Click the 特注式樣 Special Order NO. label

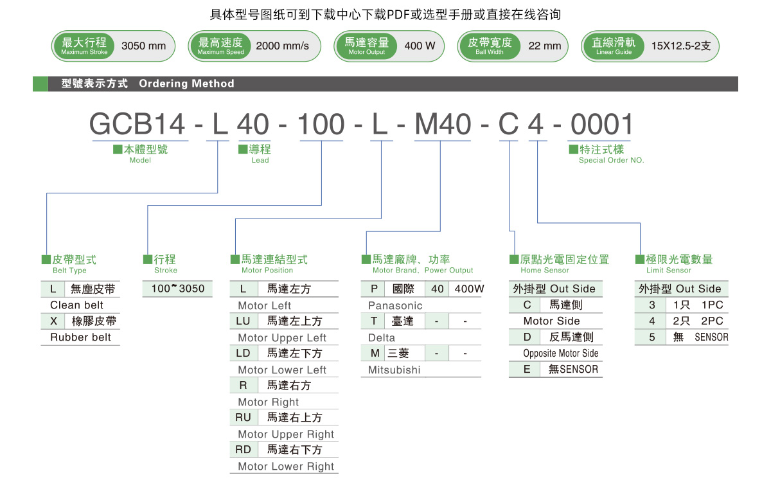[x=606, y=154]
